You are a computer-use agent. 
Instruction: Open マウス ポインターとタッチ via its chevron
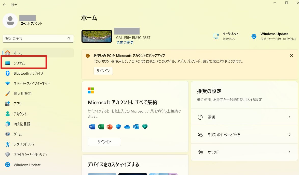pos(290,135)
